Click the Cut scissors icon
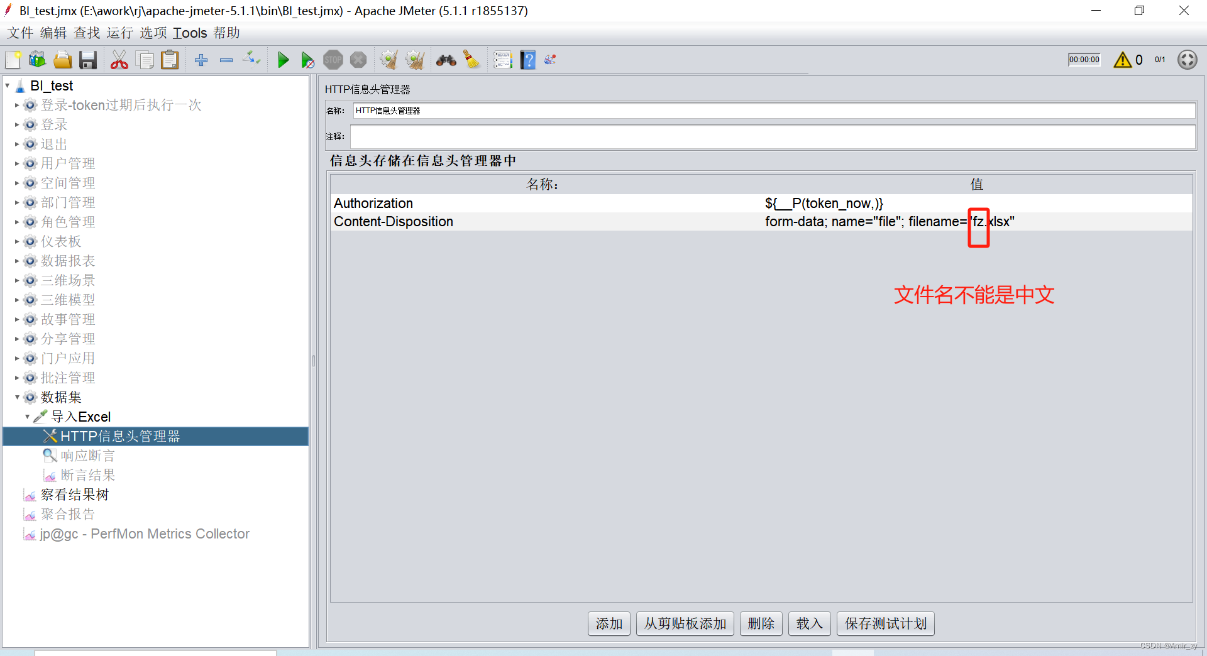The image size is (1207, 656). coord(119,60)
